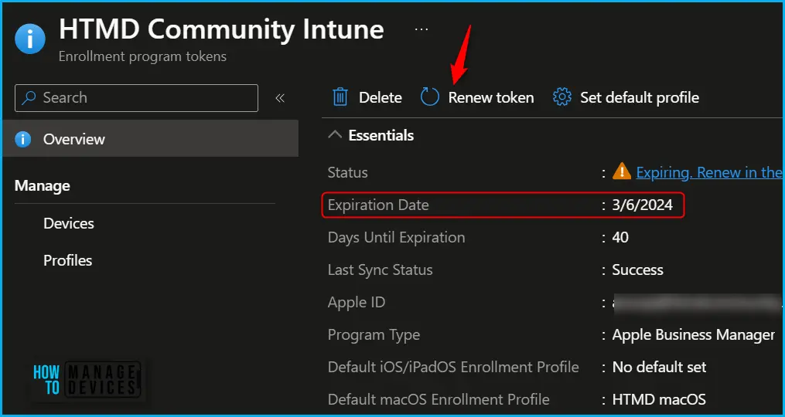The height and width of the screenshot is (417, 785).
Task: Click the Enrollment program tokens subtitle
Action: click(x=142, y=56)
